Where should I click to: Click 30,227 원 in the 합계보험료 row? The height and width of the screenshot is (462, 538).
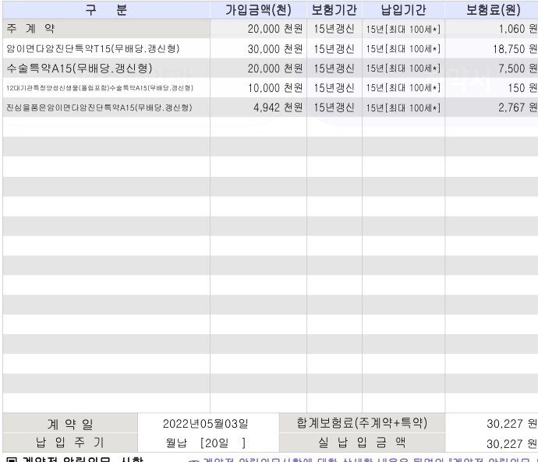pyautogui.click(x=512, y=424)
